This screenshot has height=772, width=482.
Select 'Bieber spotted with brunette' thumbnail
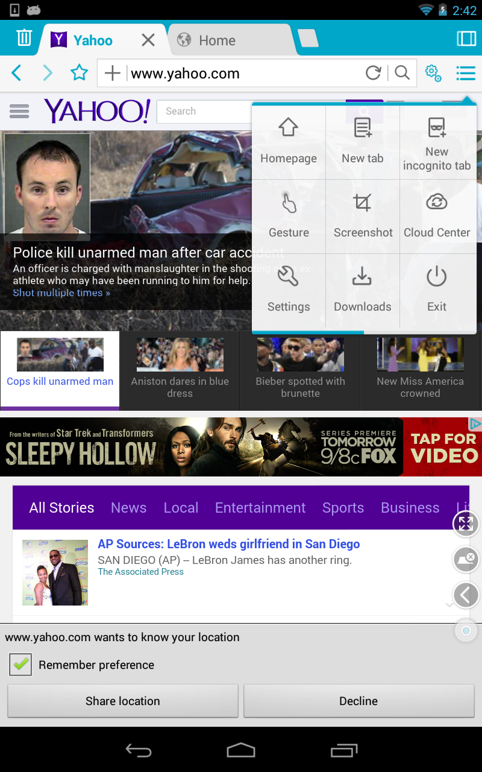tap(300, 370)
